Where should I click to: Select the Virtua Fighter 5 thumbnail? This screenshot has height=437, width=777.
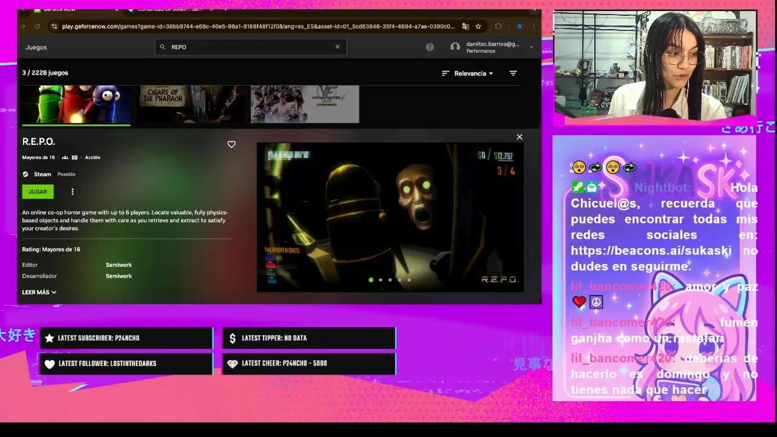(x=305, y=104)
